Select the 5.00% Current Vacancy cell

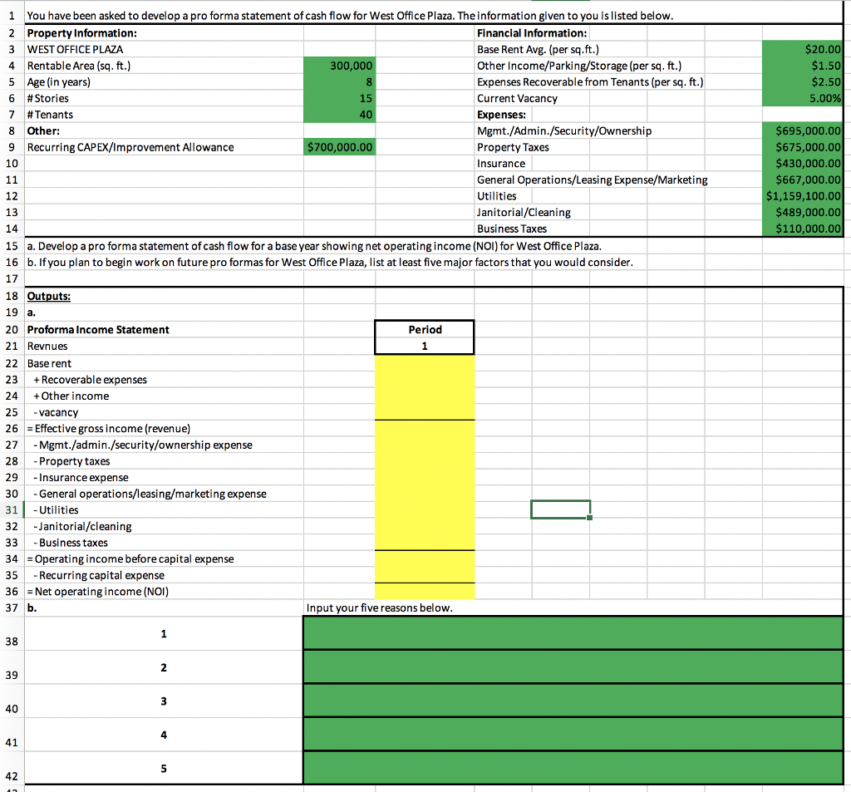tap(802, 98)
